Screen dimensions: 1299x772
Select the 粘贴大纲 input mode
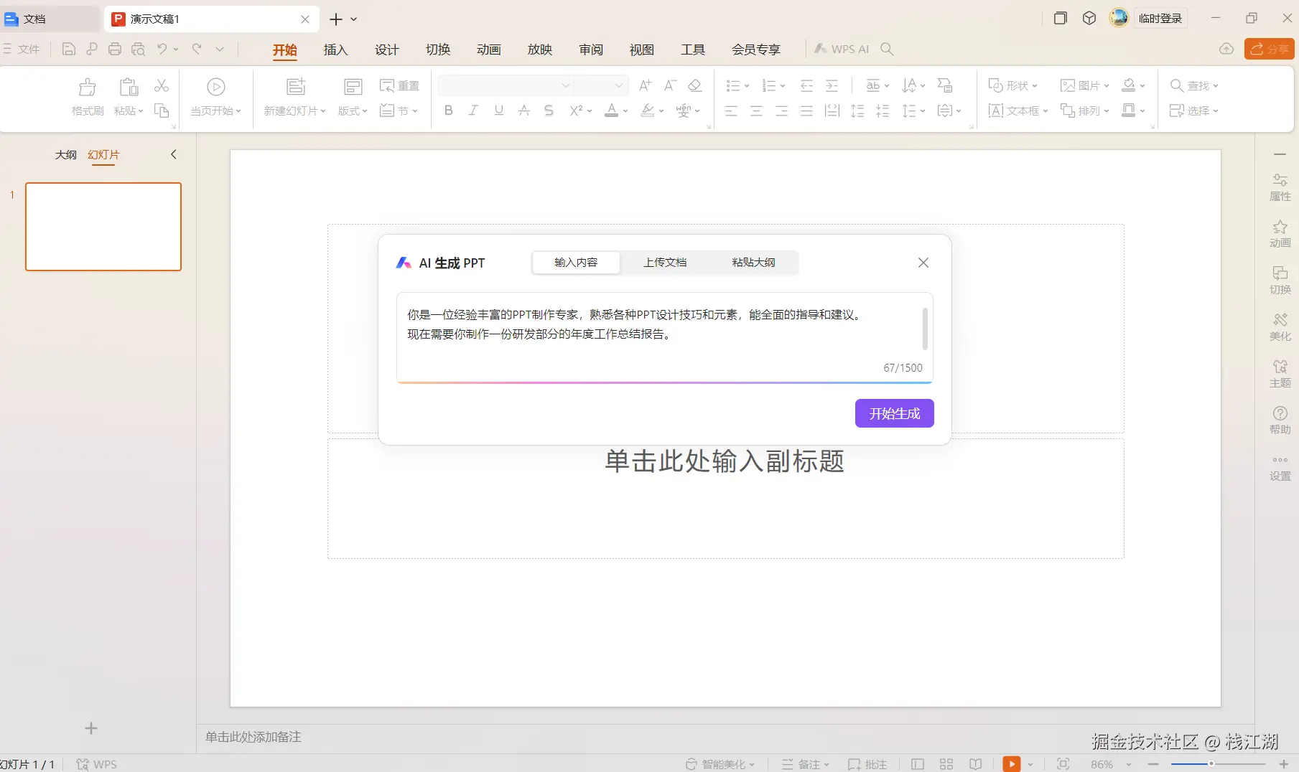click(x=753, y=263)
